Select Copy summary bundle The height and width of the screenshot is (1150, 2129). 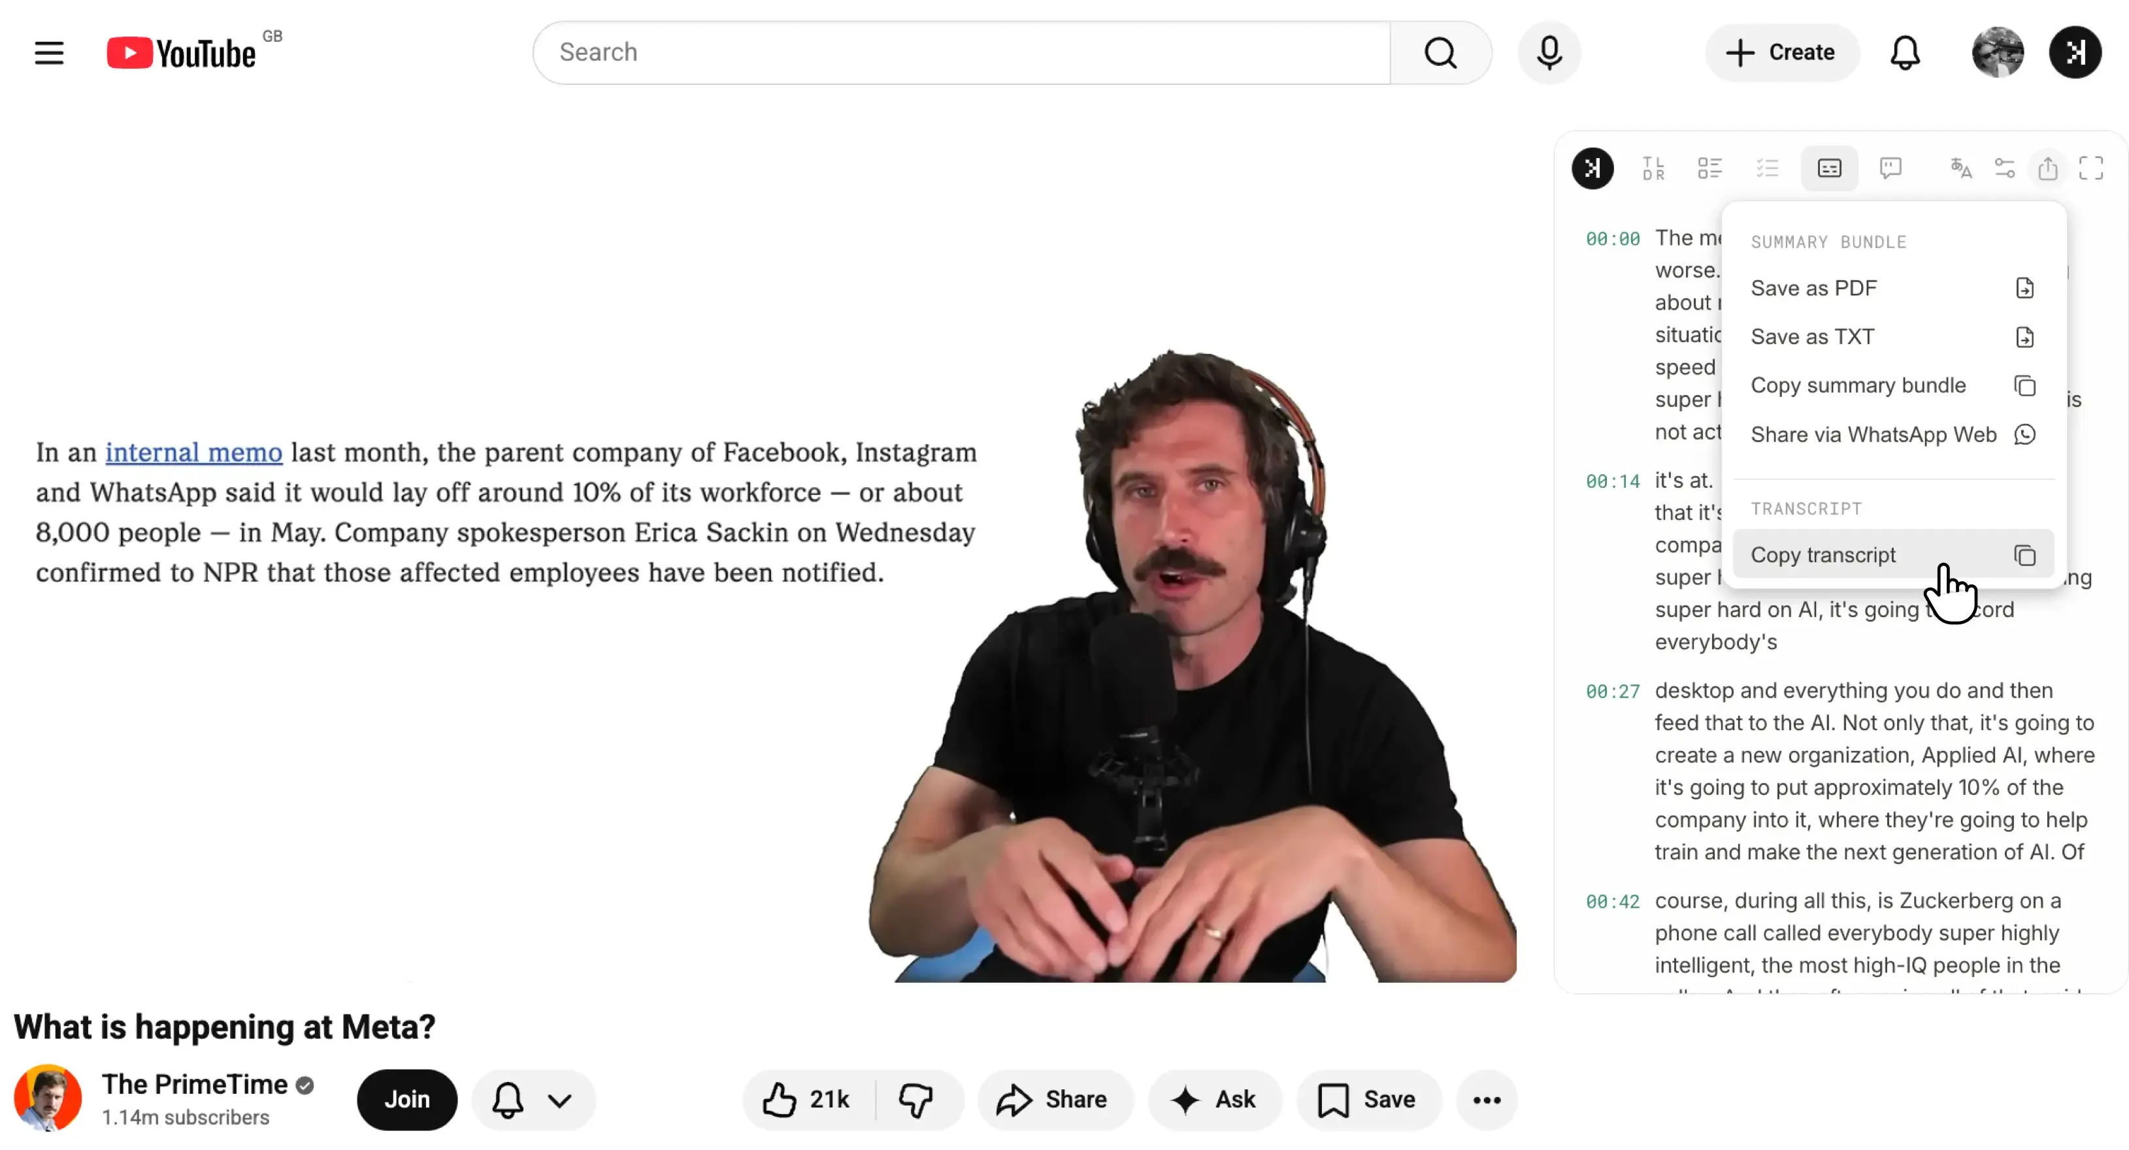(x=1892, y=386)
